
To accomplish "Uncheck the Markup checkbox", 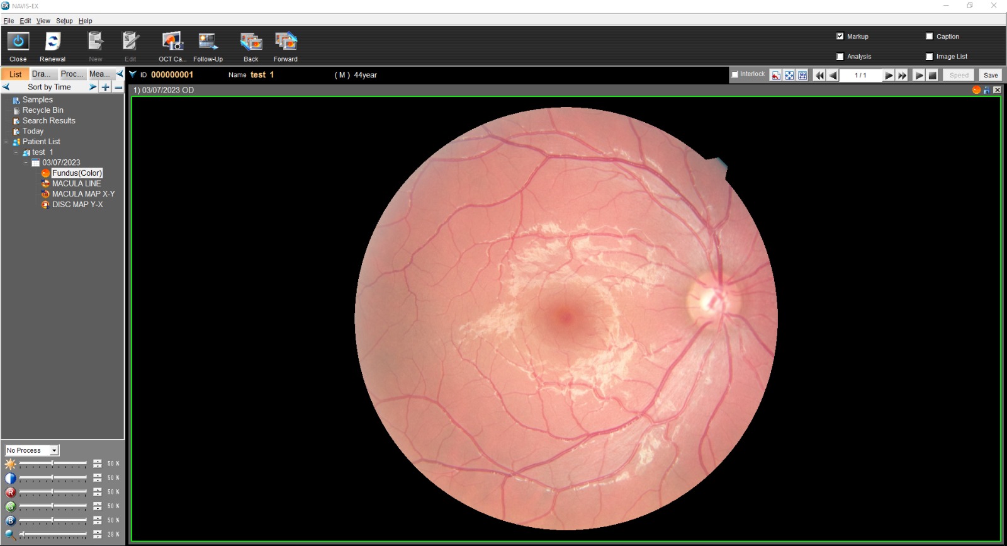I will pyautogui.click(x=840, y=37).
